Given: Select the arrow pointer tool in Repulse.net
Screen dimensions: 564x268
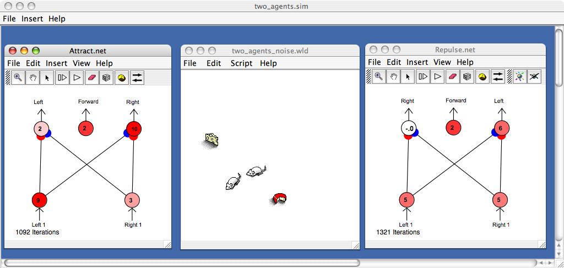Looking at the screenshot, I should click(408, 76).
